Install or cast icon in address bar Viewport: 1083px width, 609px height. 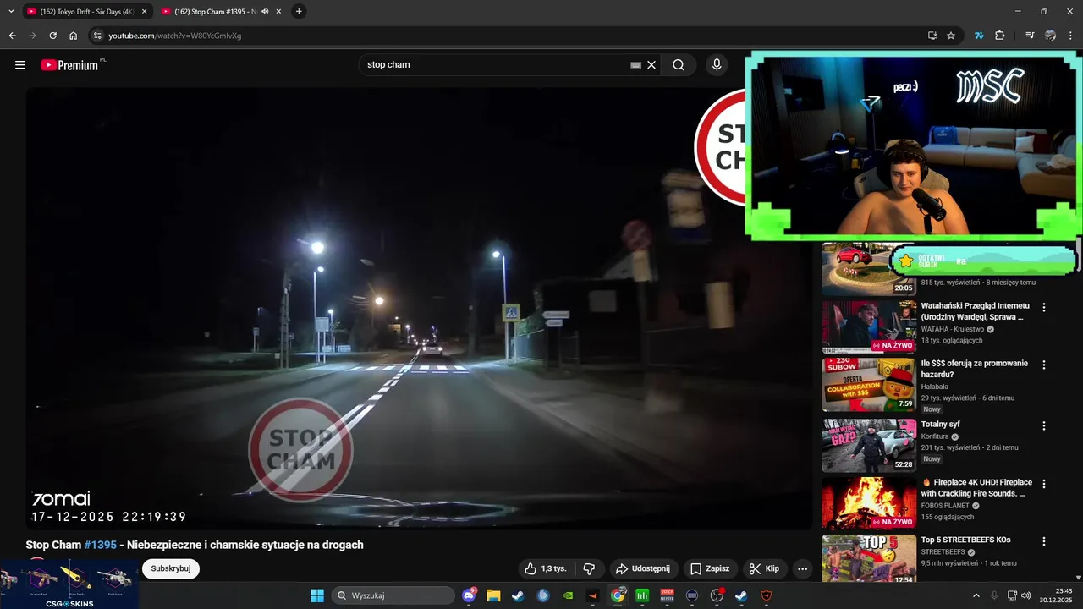click(x=932, y=36)
